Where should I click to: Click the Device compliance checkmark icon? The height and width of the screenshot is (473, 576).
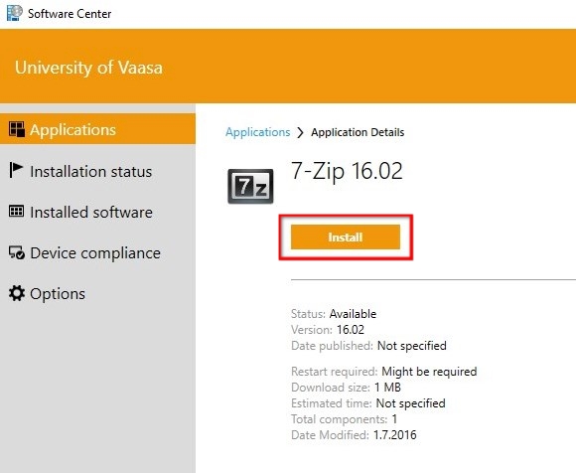[x=17, y=252]
